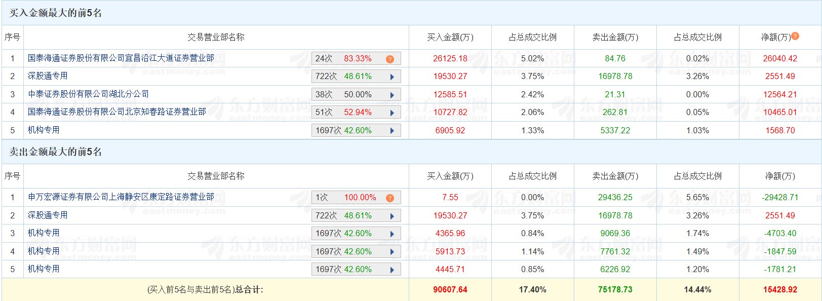
Task: Expand the arrow for 机构专用 in sell row 5
Action: [x=392, y=270]
